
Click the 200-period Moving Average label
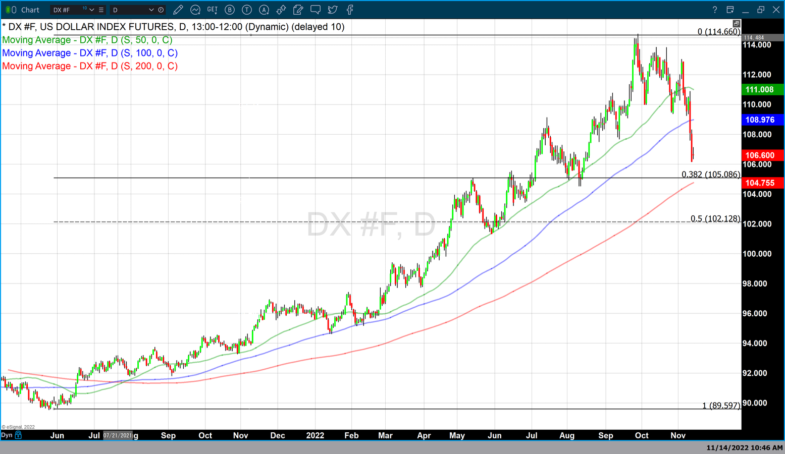pyautogui.click(x=90, y=66)
